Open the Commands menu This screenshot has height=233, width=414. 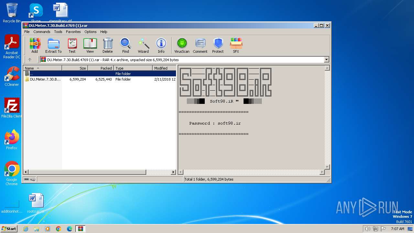pyautogui.click(x=42, y=32)
